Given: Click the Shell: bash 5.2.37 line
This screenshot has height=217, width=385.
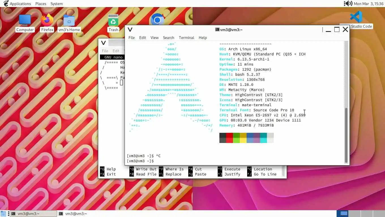Looking at the screenshot, I should (240, 75).
